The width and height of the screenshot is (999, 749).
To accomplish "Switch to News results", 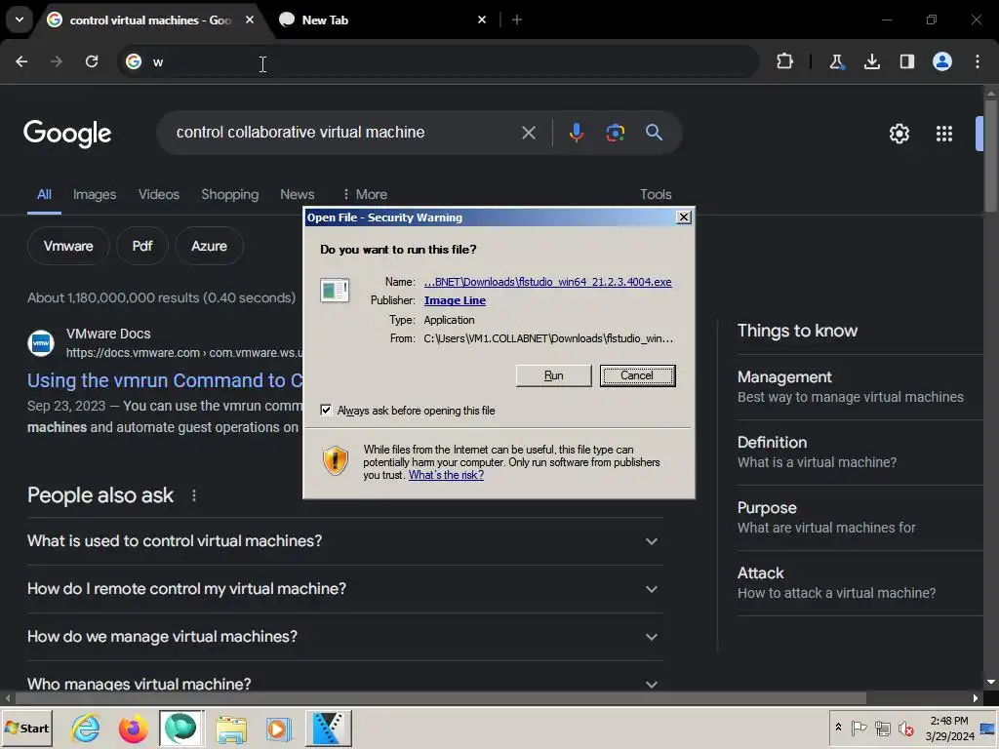I will (x=297, y=194).
